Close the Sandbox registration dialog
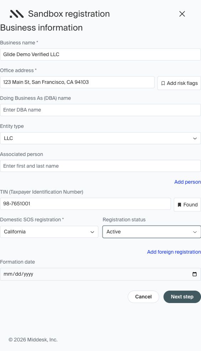Image resolution: width=201 pixels, height=351 pixels. point(182,14)
